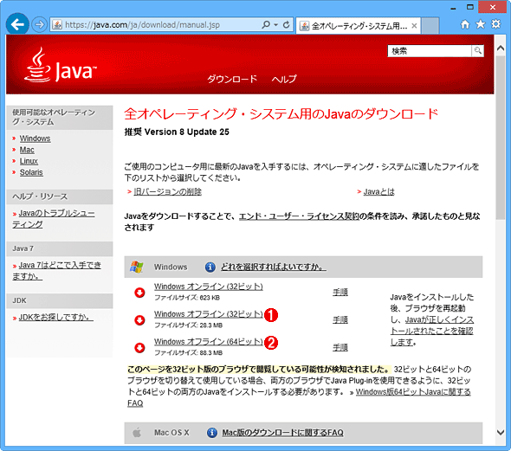Open Windows版64ビットJavaに関するFAQ link
Screen dimensions: 511x451
coord(299,397)
